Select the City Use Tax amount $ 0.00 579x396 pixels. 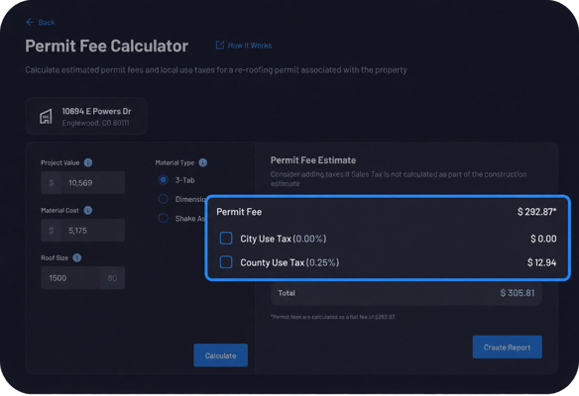(543, 239)
